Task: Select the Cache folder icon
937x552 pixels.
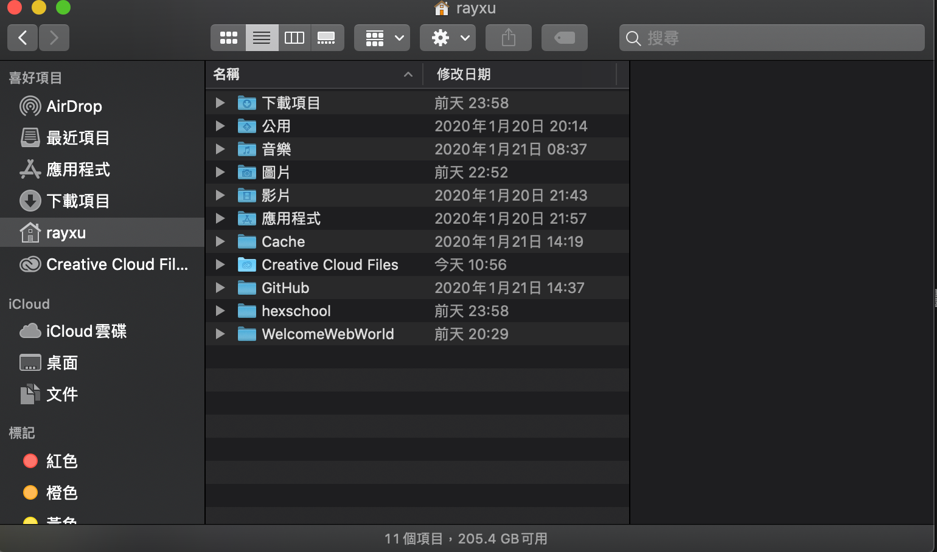Action: click(x=246, y=241)
